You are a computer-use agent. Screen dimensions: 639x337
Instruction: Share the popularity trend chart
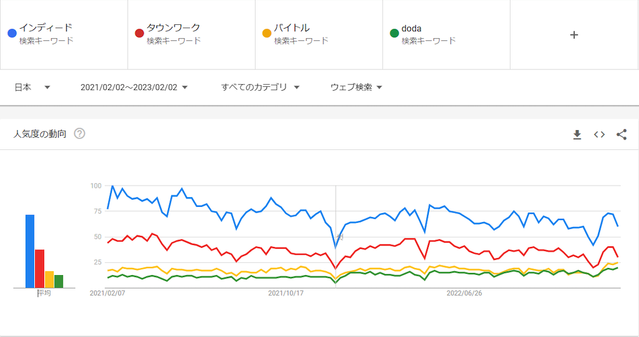[x=621, y=135]
